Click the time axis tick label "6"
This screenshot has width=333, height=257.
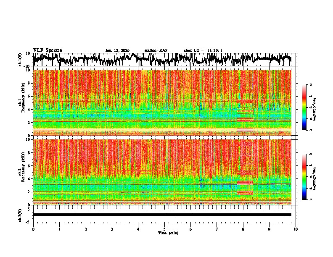191,229
